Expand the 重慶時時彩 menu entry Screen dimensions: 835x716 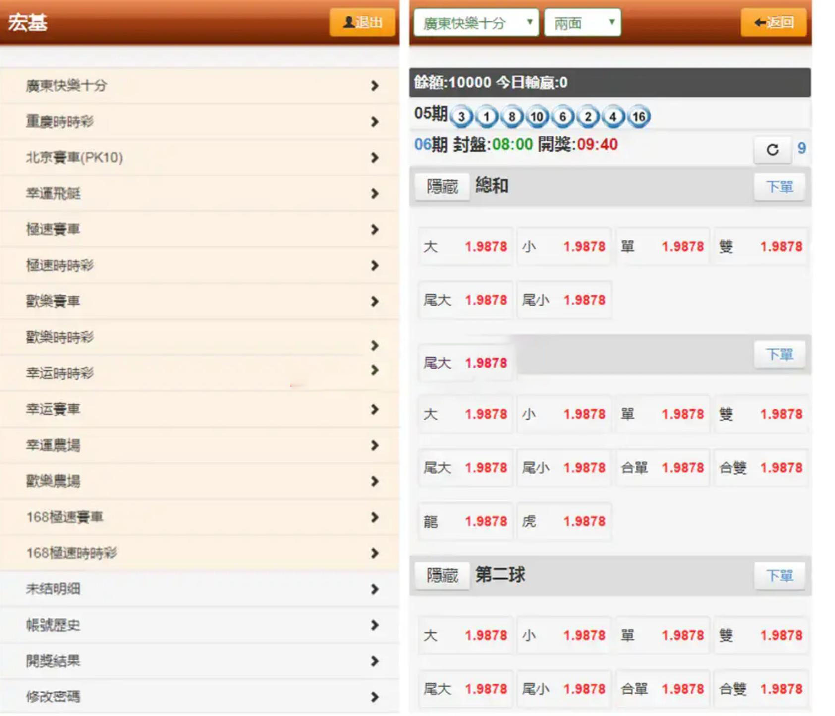pyautogui.click(x=199, y=122)
